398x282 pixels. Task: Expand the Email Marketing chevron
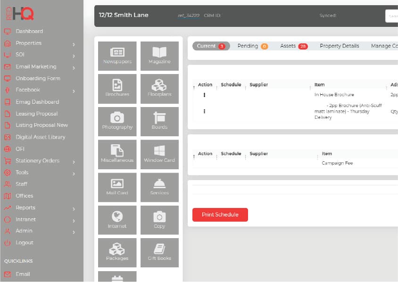(x=74, y=68)
